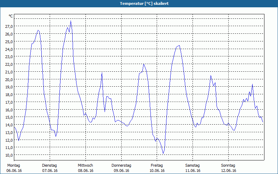The width and height of the screenshot is (278, 174).
Task: Click the 23,0 y-axis label
Action: click(9, 57)
